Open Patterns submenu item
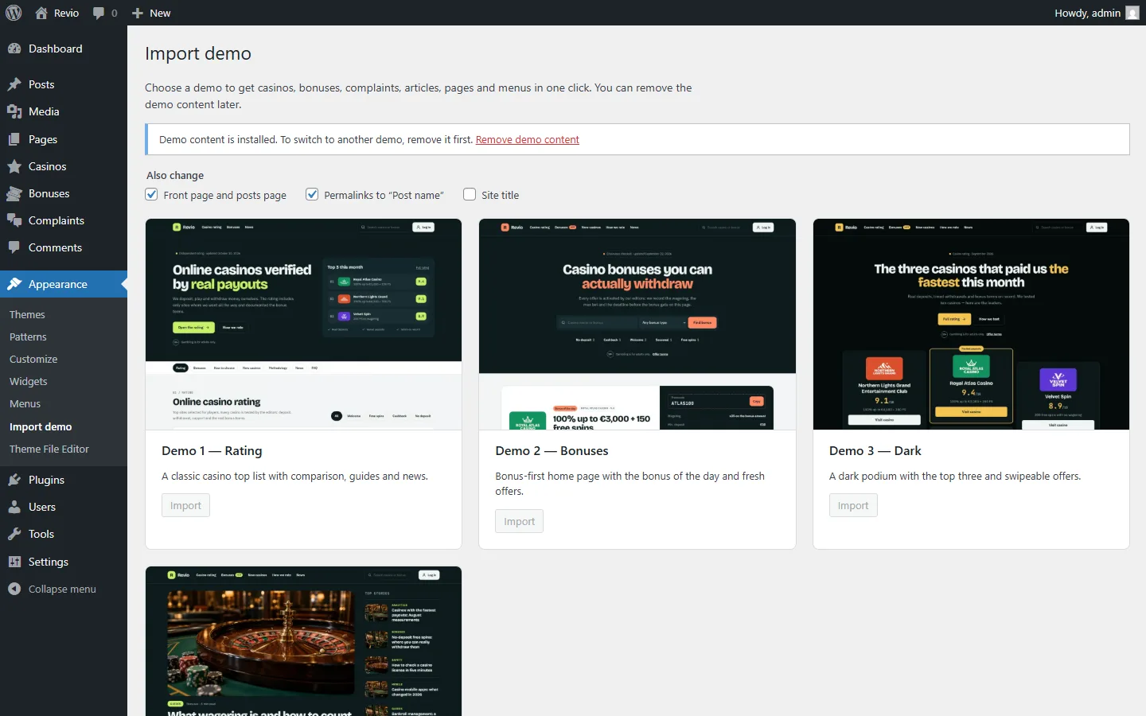The width and height of the screenshot is (1146, 716). tap(28, 337)
